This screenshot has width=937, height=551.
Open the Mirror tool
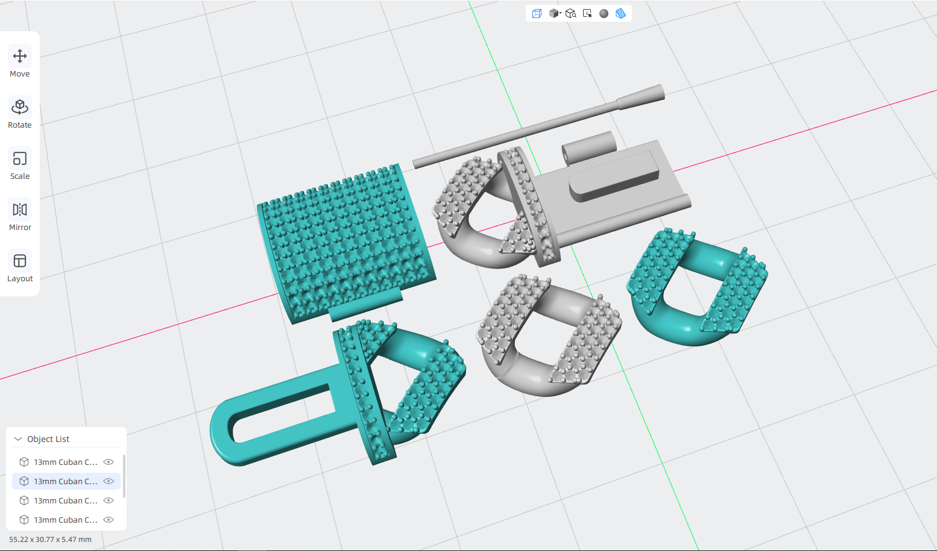click(20, 216)
